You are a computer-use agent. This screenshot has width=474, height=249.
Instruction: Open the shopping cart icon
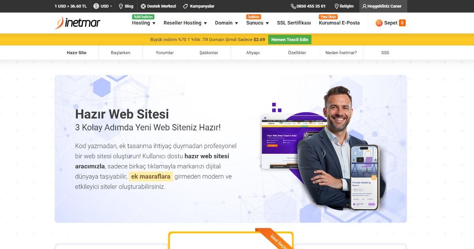click(x=379, y=23)
